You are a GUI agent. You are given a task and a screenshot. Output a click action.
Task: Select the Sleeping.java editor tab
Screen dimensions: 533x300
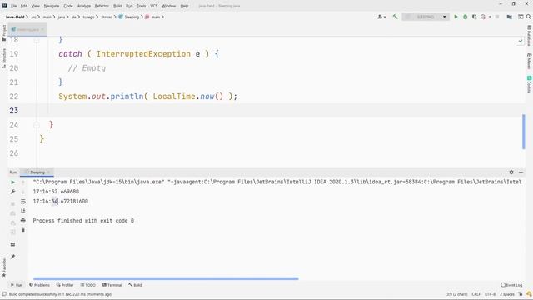[27, 30]
